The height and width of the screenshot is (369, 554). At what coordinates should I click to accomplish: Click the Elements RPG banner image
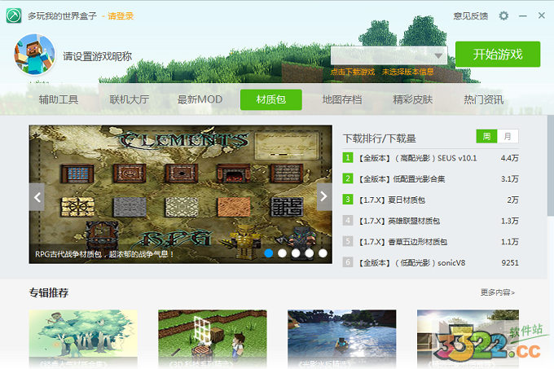(x=181, y=194)
